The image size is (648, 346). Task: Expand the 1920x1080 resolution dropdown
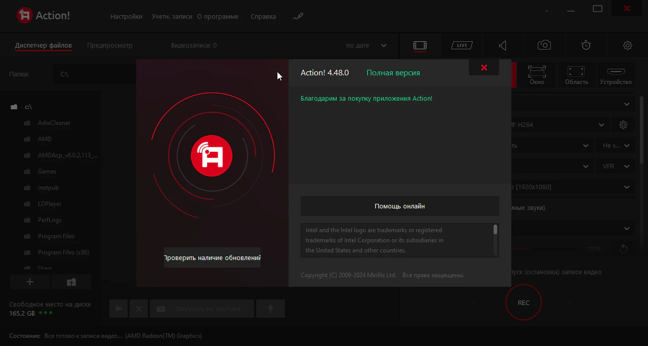point(572,187)
